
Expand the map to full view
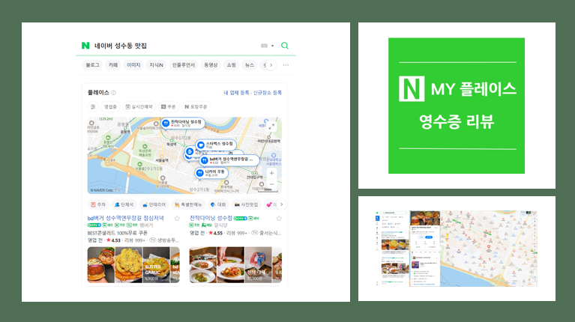coord(271,127)
